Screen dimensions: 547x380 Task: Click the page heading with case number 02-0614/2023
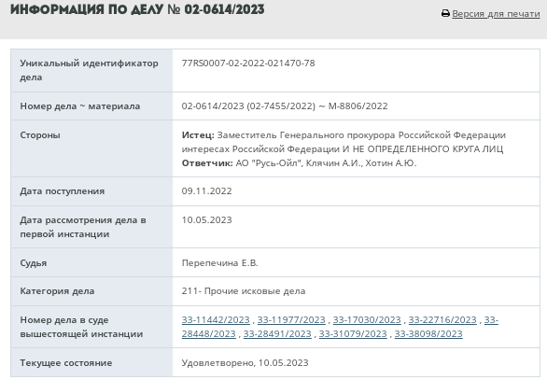[137, 9]
